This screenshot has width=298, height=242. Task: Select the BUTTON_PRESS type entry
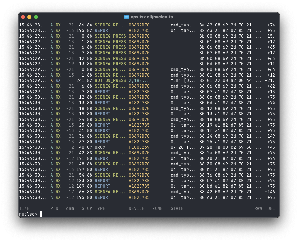[110, 81]
